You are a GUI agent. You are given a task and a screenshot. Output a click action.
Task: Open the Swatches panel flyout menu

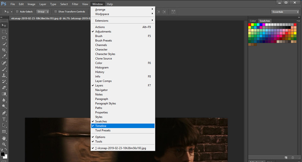299,21
